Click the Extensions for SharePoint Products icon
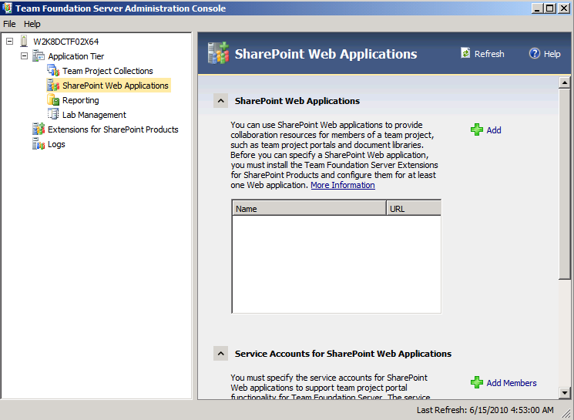 tap(39, 129)
